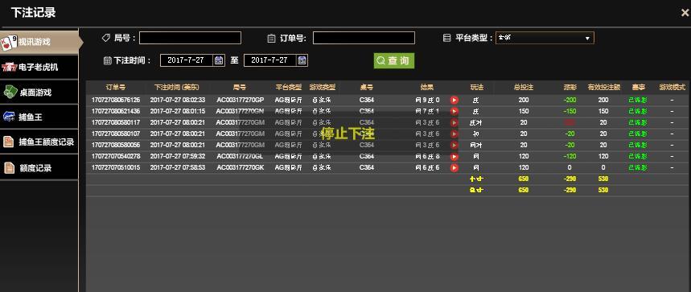Viewport: 691px width, 292px height.
Task: Open the 捕鱼王 sidebar section
Action: 39,117
